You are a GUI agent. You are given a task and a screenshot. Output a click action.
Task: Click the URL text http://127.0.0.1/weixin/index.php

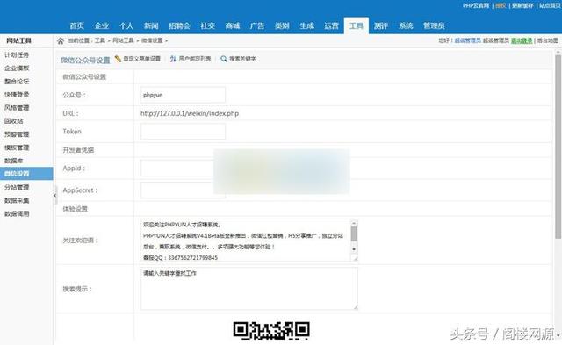coord(190,113)
